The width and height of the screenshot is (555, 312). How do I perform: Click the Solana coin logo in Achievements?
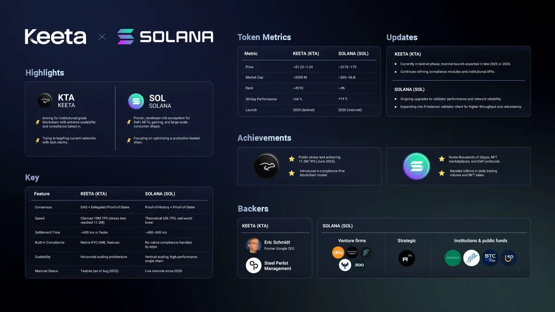click(x=416, y=166)
